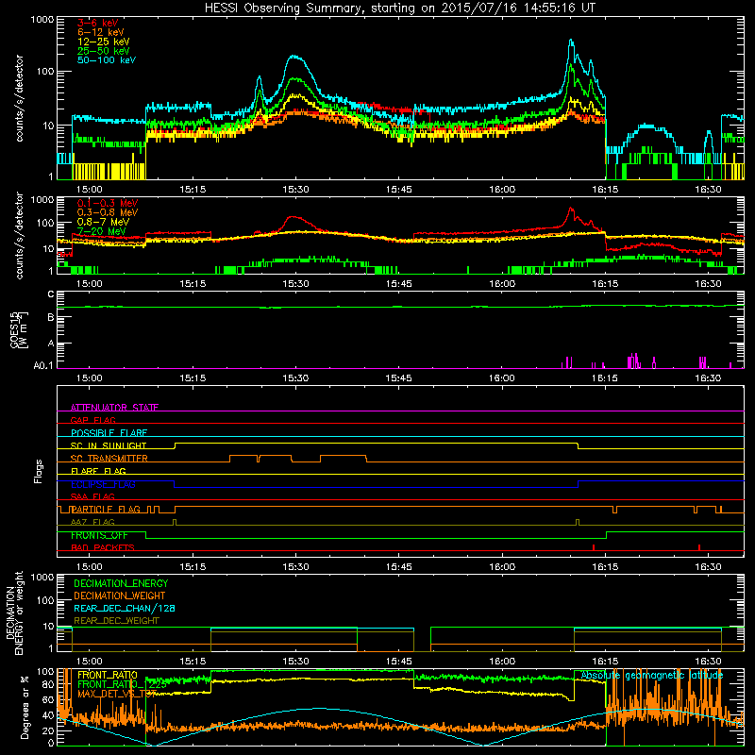The image size is (755, 755).
Task: Click the '0.1-0.3 MeV' legend label
Action: (108, 203)
